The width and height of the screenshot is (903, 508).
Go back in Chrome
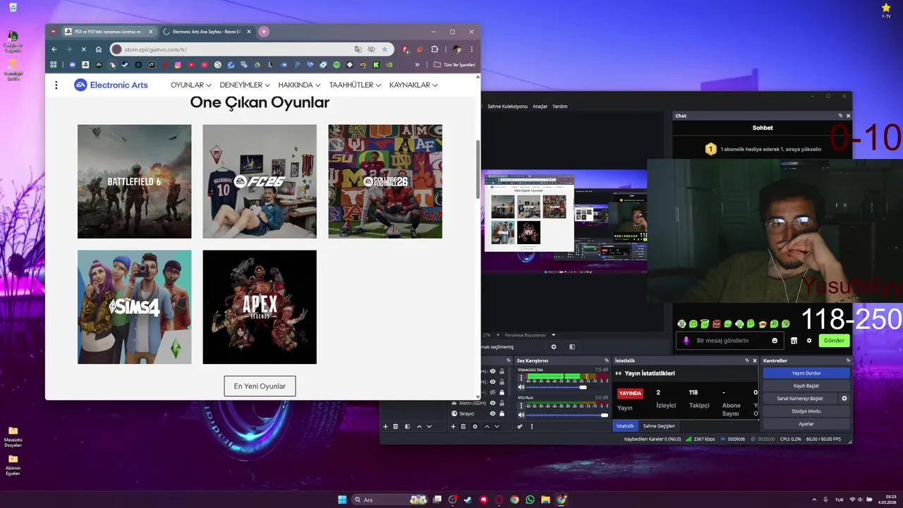coord(54,49)
